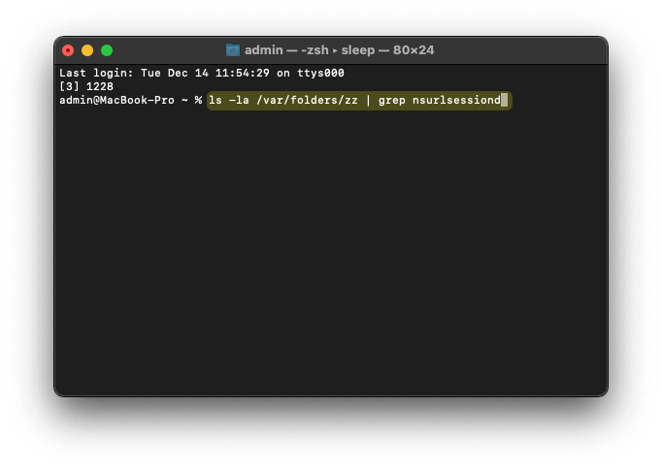Image resolution: width=662 pixels, height=468 pixels.
Task: Click "ttys000" in the login line
Action: [320, 74]
